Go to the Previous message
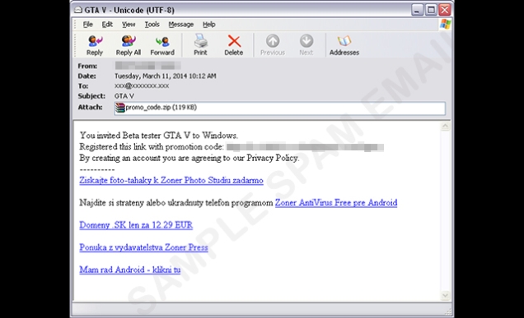Screen dimensions: 524x318 (x=273, y=46)
